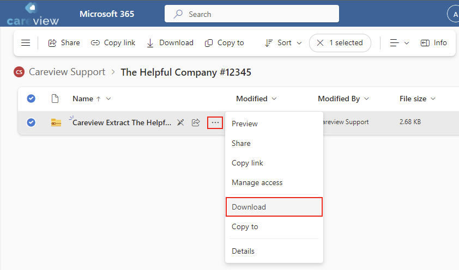
Task: Click the Download arrow icon in the toolbar
Action: [150, 43]
